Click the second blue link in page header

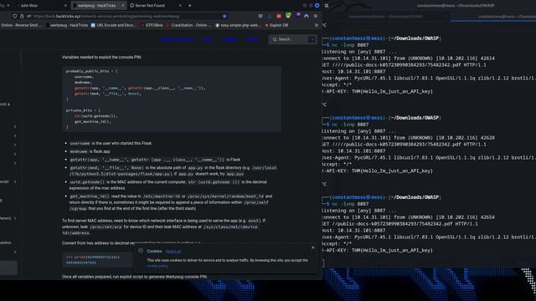[208, 39]
